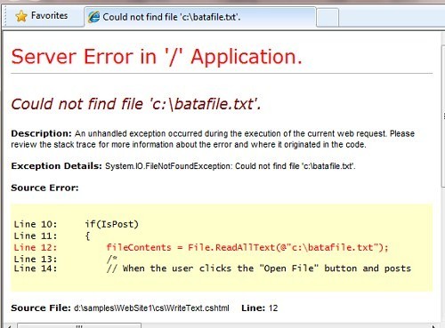Click the 'Server Error in '/' Application.' heading
This screenshot has height=328, width=445.
point(157,57)
